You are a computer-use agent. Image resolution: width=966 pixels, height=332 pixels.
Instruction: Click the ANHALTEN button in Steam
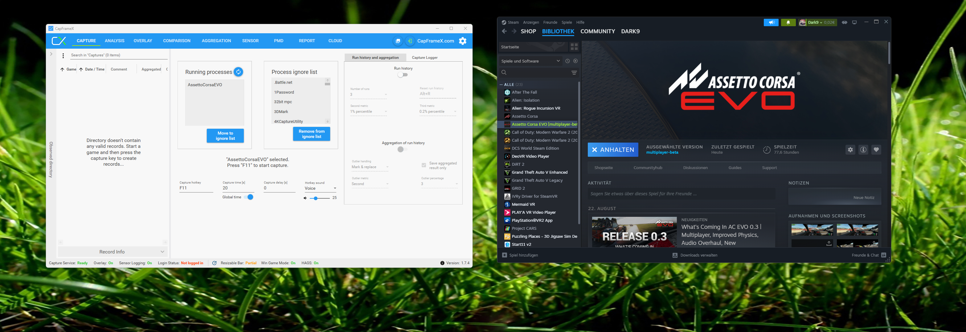tap(613, 150)
